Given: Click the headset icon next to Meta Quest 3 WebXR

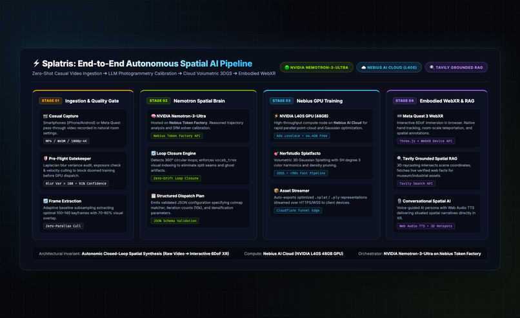Looking at the screenshot, I should (399, 116).
